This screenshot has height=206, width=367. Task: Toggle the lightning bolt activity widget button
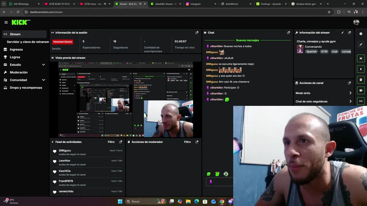coord(361,69)
